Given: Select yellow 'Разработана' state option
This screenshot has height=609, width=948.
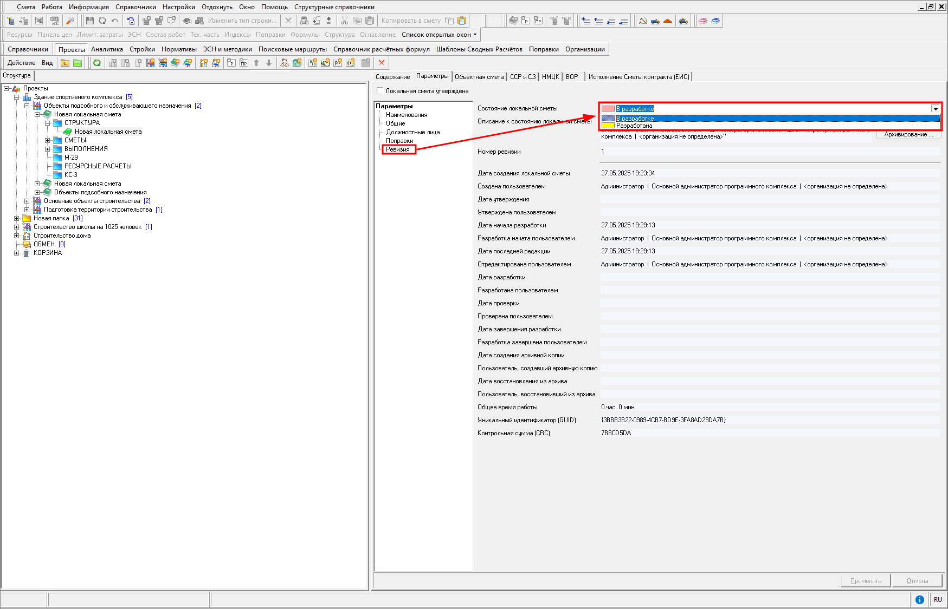Looking at the screenshot, I should (x=634, y=126).
